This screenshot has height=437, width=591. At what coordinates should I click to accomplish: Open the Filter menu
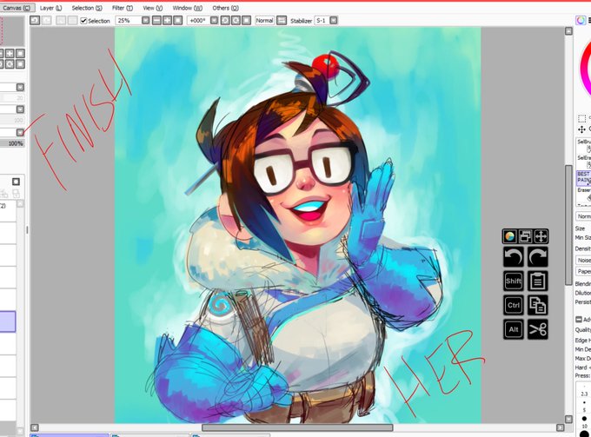[x=123, y=8]
